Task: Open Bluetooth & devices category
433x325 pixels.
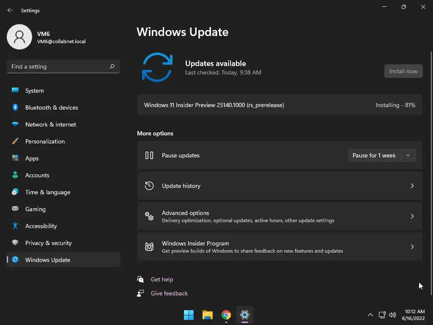Action: [x=63, y=107]
